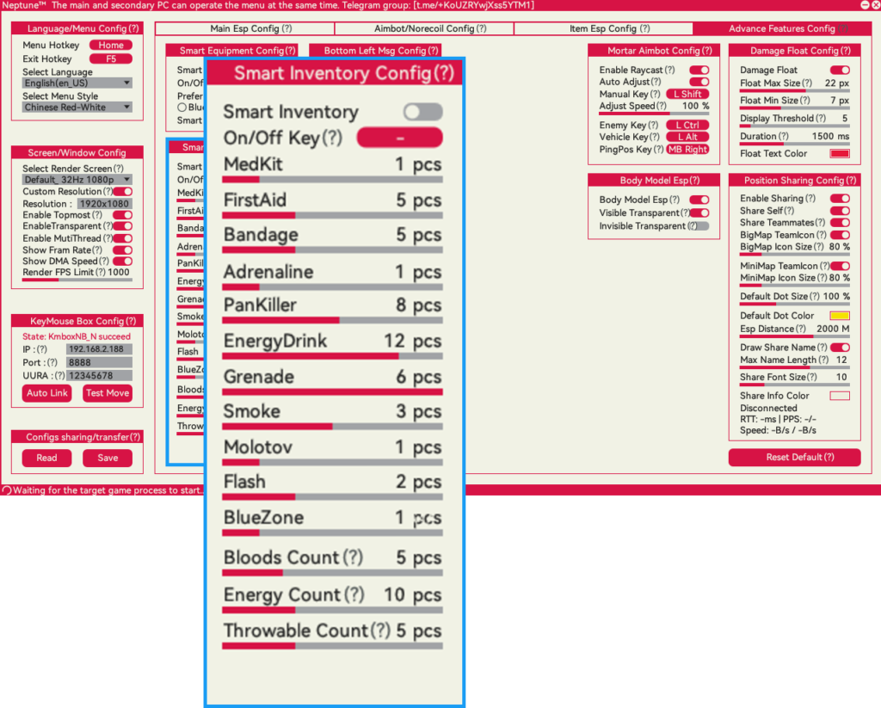Enable Invisible Transparent switch

click(x=699, y=226)
